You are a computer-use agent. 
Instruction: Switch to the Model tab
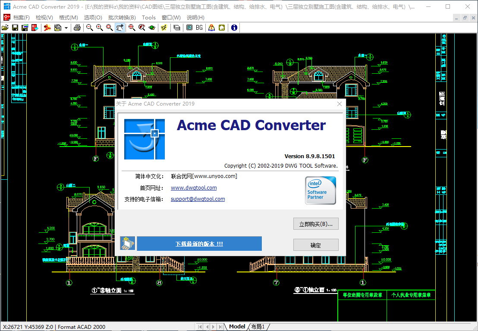(x=237, y=327)
